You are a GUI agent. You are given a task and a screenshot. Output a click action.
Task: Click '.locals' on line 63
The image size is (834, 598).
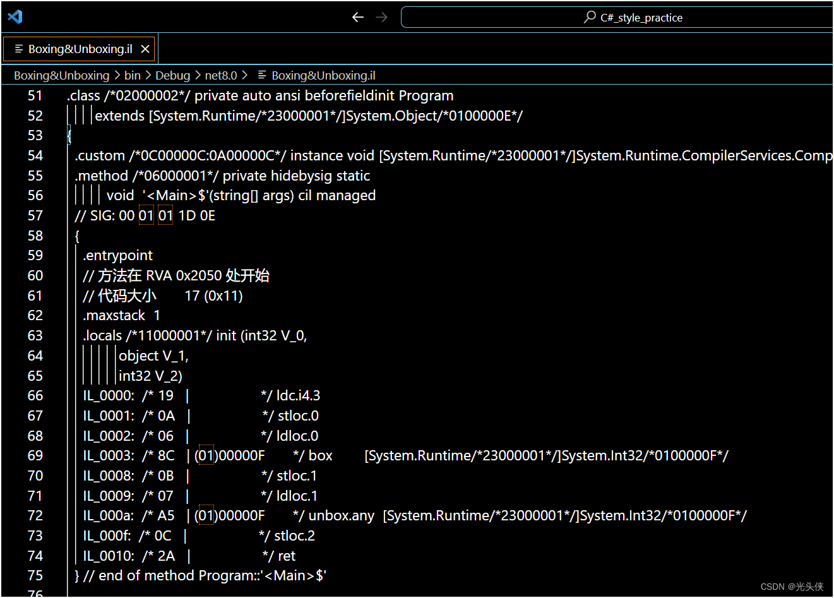pos(102,335)
